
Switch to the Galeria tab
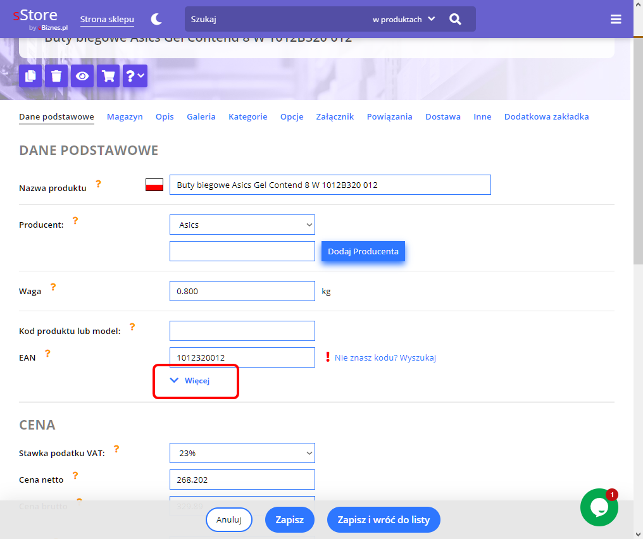coord(201,116)
